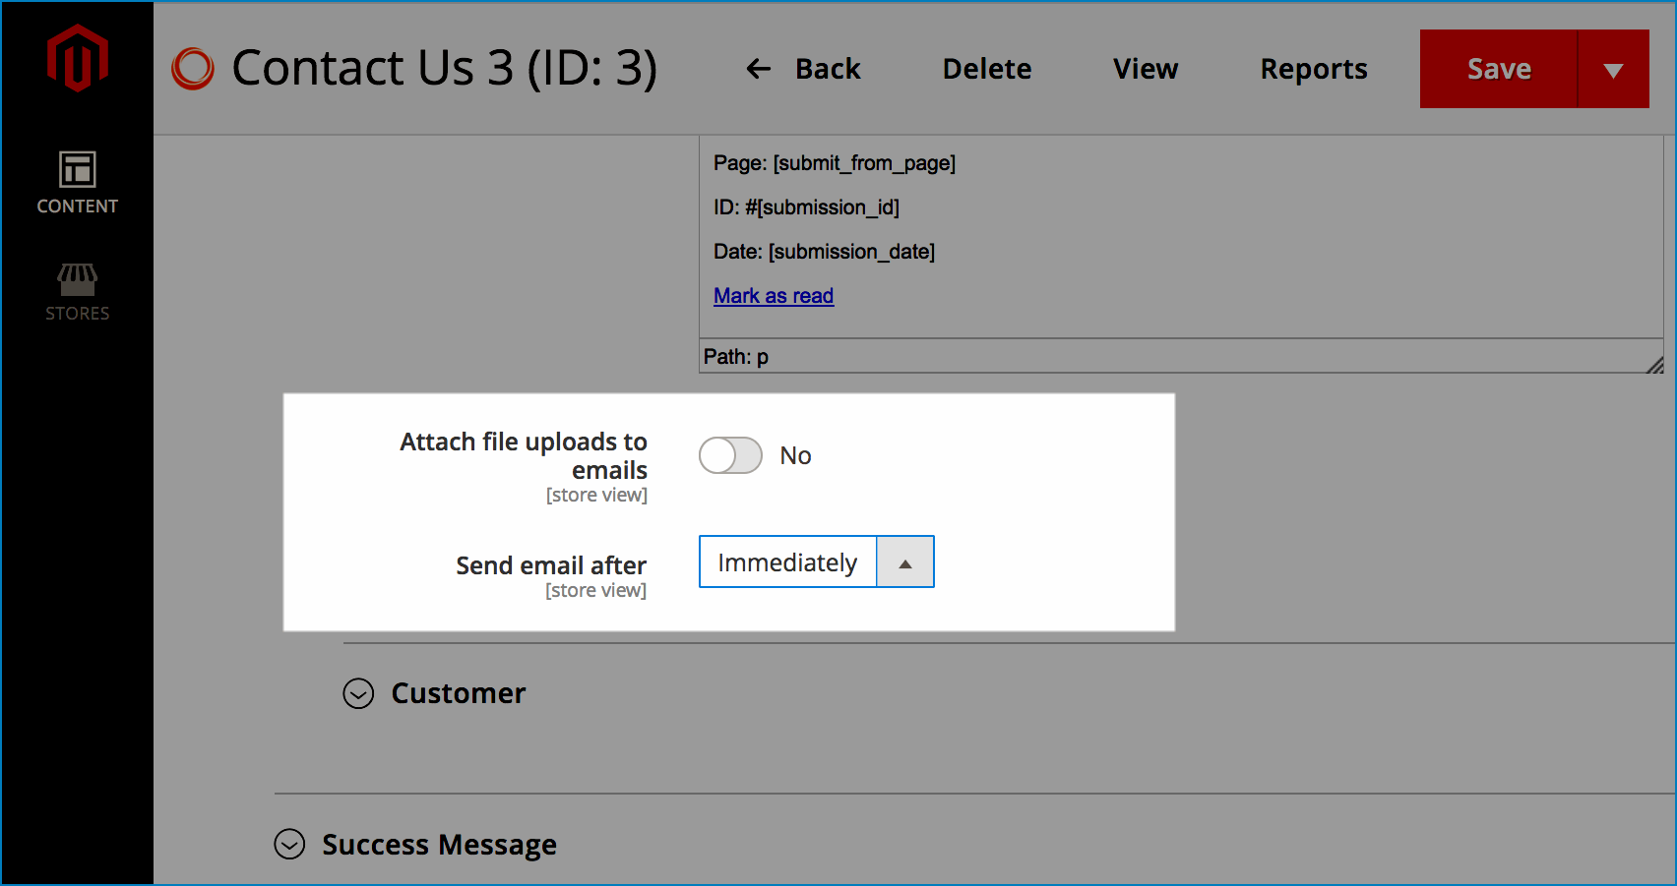Open the Content section from sidebar
The width and height of the screenshot is (1677, 886).
[x=78, y=183]
